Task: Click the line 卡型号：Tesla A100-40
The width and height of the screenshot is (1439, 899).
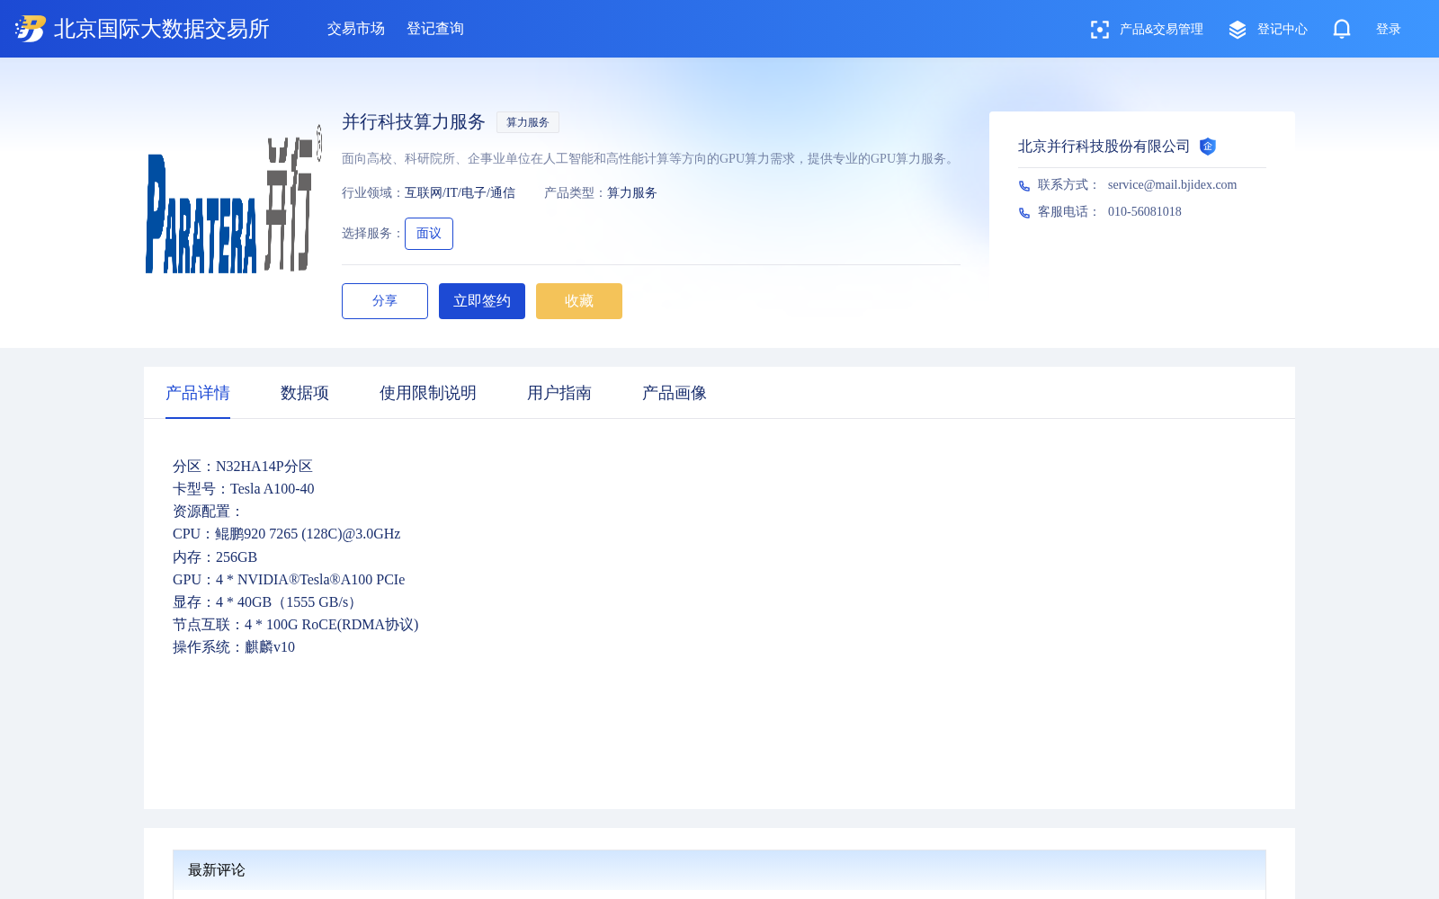Action: point(244,489)
